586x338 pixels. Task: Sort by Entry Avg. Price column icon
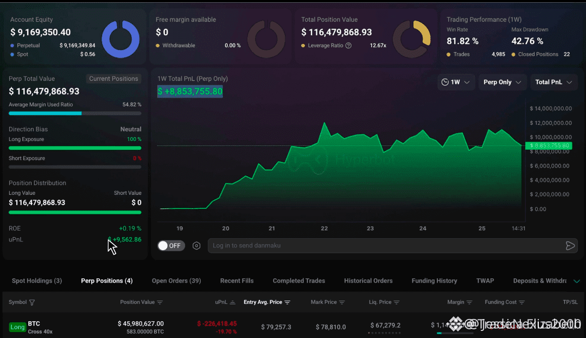tap(287, 302)
